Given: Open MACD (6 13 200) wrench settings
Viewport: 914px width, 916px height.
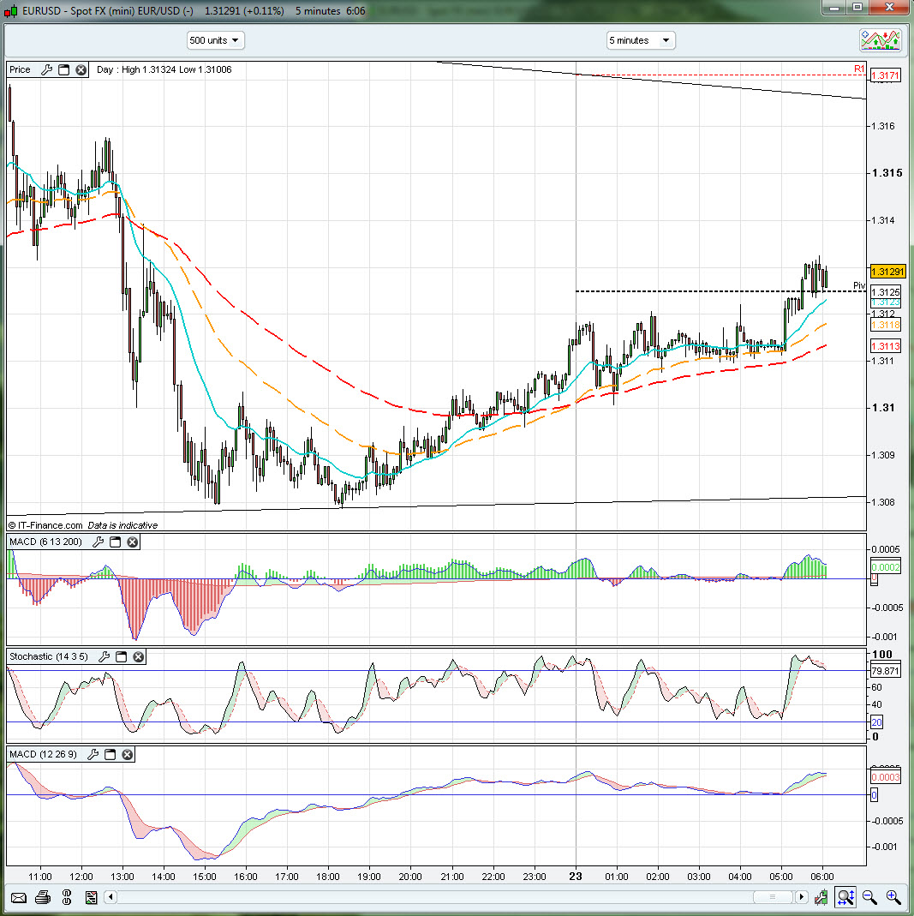Looking at the screenshot, I should (99, 542).
